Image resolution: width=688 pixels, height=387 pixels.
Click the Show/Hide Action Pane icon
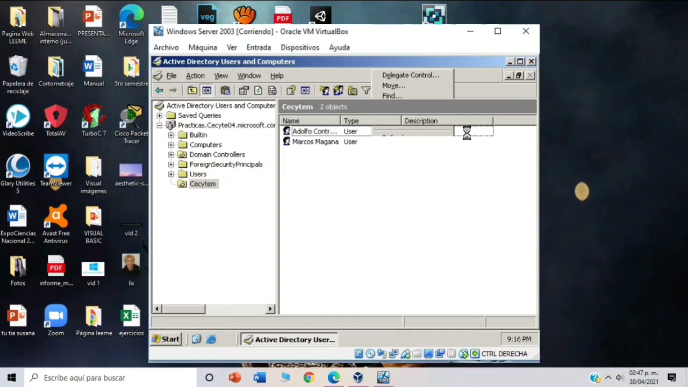click(x=305, y=91)
